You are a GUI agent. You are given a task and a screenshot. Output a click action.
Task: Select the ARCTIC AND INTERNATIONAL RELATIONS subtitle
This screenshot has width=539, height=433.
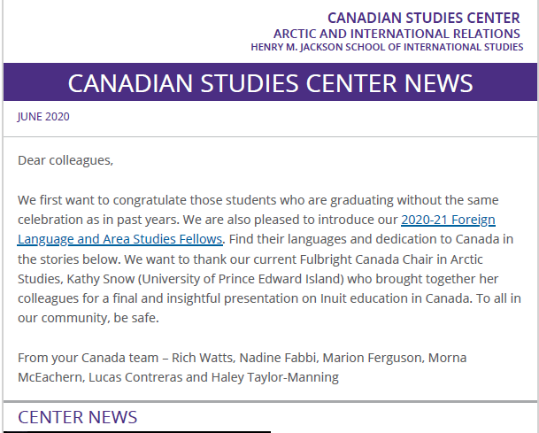(397, 34)
